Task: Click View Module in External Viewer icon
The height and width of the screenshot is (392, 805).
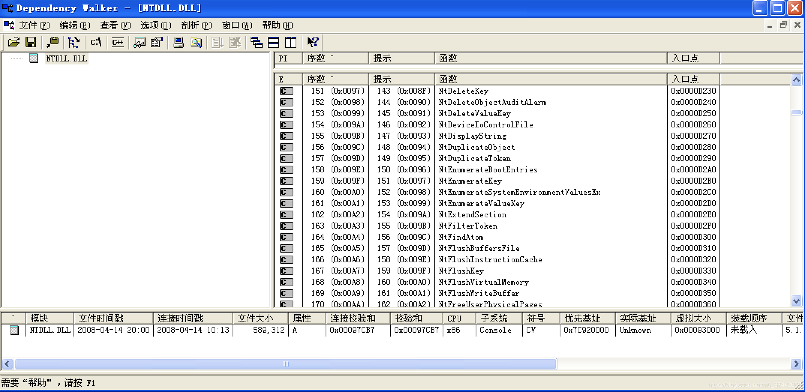Action: [x=140, y=42]
